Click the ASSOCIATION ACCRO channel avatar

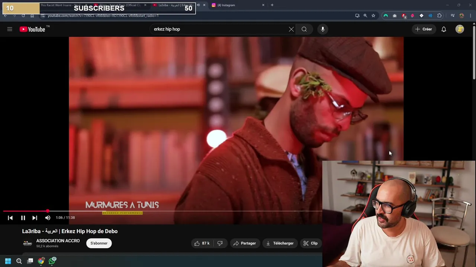28,243
